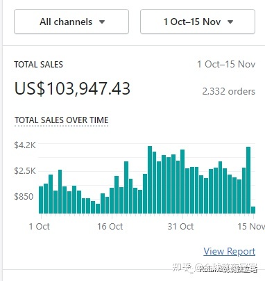Screen dimensions: 265x281
Task: Click the arrow beside All channels
Action: (102, 22)
